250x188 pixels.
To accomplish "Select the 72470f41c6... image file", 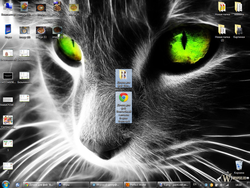I will (x=8, y=122).
